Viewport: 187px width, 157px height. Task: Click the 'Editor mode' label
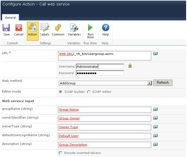[12, 91]
